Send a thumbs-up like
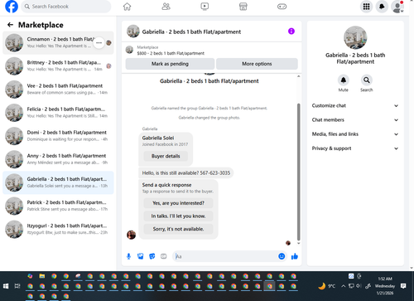Viewport: 414px width, 301px height. [x=295, y=256]
